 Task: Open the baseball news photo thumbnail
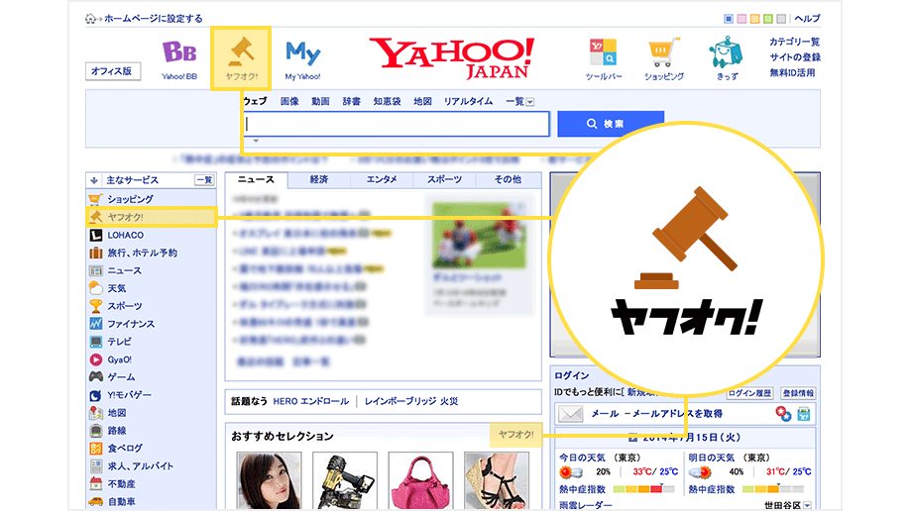pos(479,235)
